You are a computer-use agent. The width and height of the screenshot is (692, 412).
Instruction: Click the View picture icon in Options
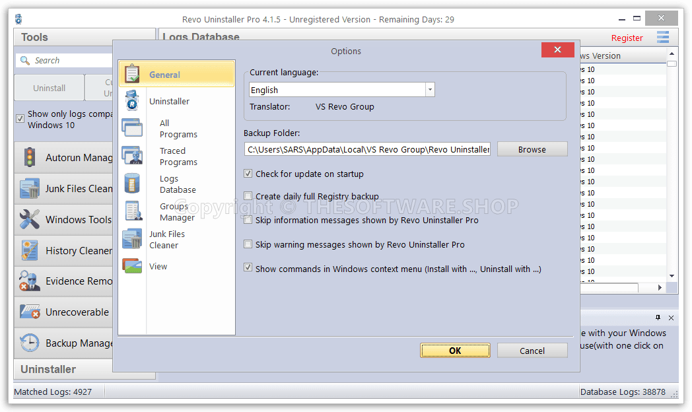(132, 266)
